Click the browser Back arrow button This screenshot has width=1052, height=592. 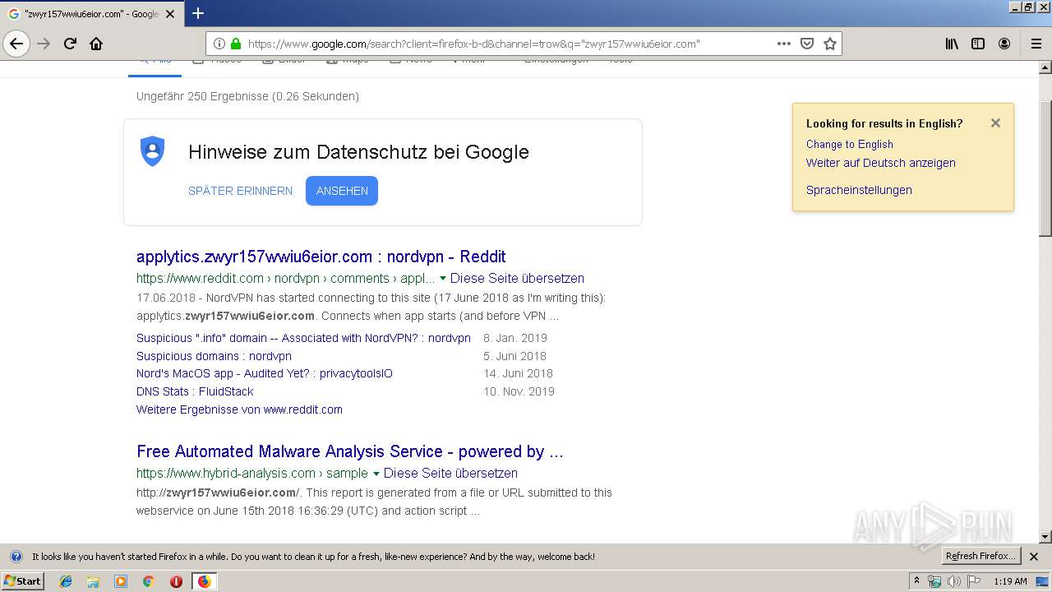coord(16,44)
